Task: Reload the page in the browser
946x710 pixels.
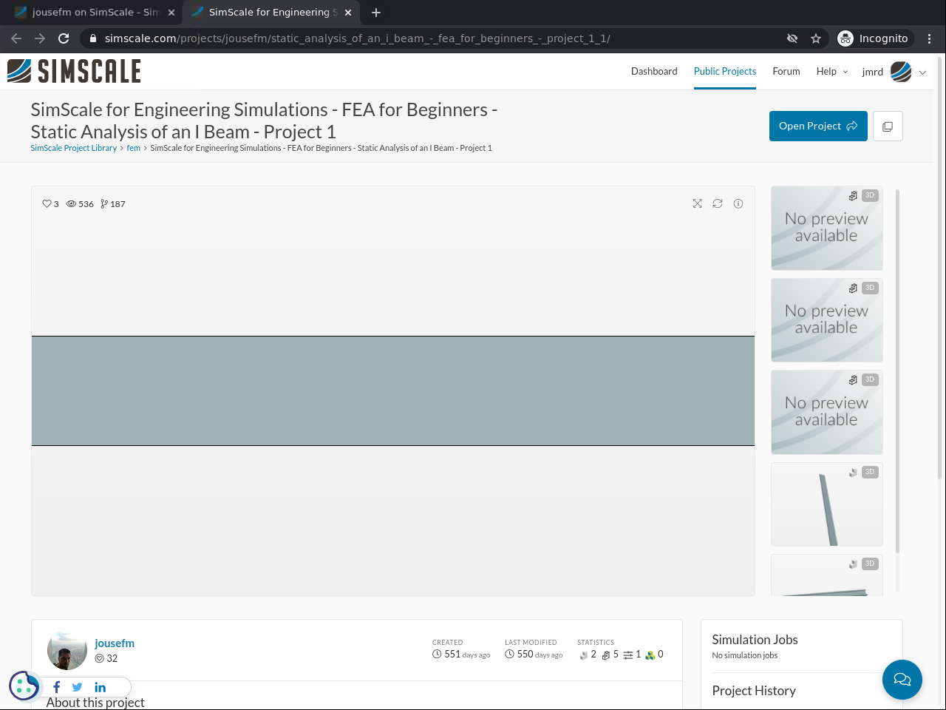Action: click(x=64, y=38)
